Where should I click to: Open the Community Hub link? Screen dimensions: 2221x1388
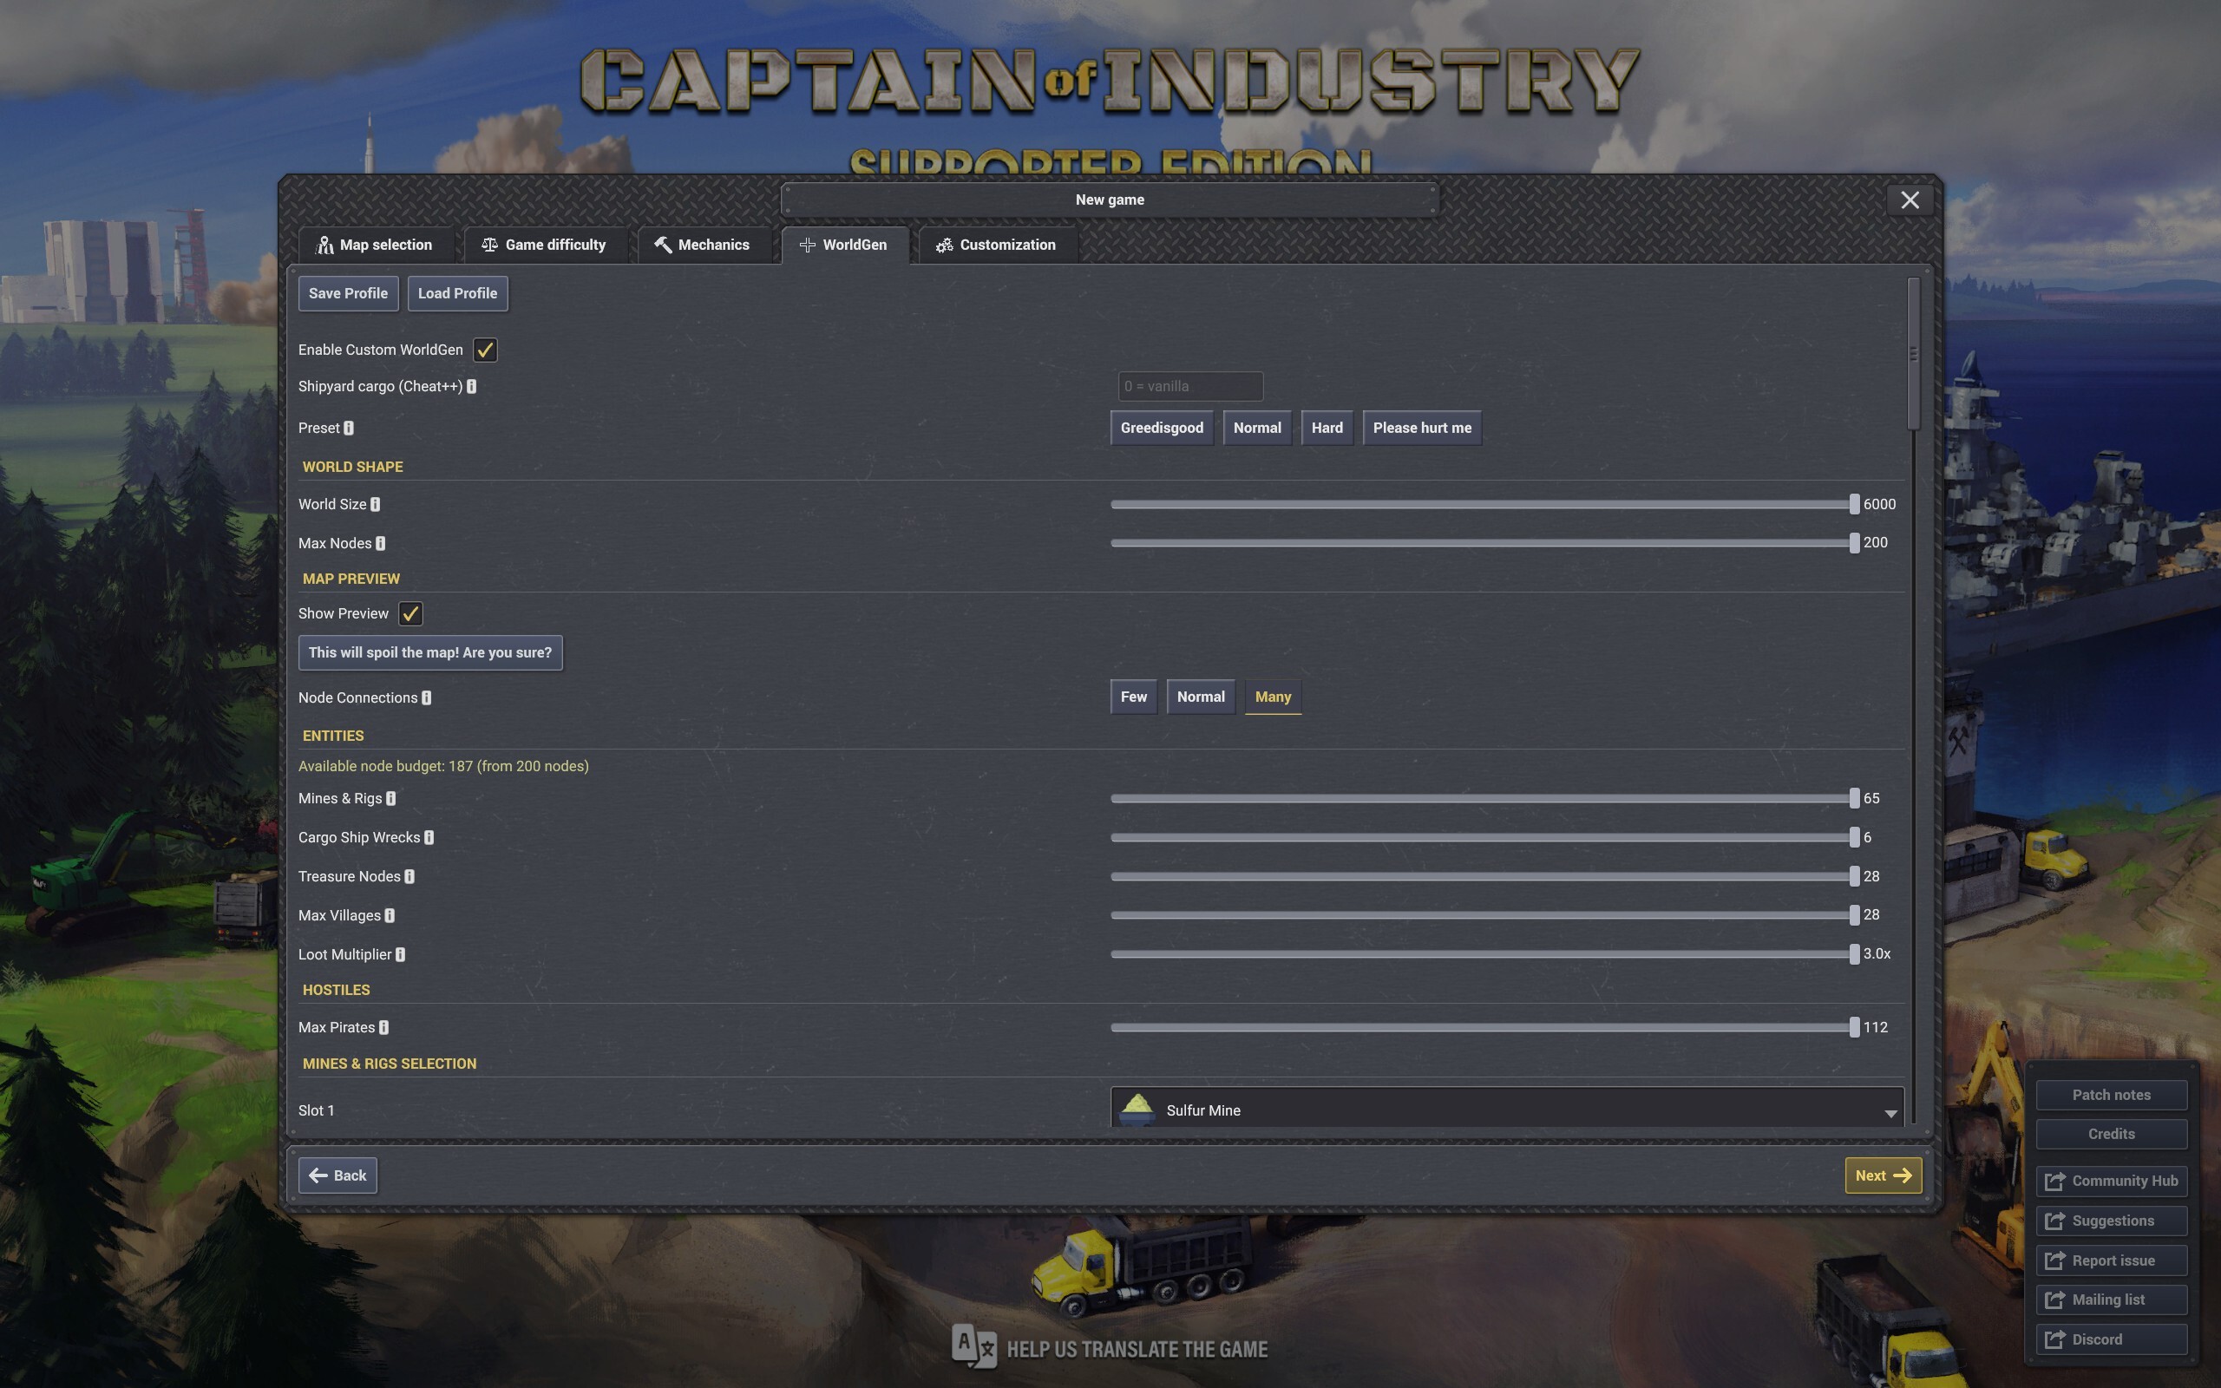(2111, 1181)
